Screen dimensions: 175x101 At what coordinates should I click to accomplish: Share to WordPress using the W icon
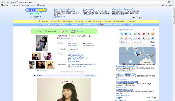[148, 34]
